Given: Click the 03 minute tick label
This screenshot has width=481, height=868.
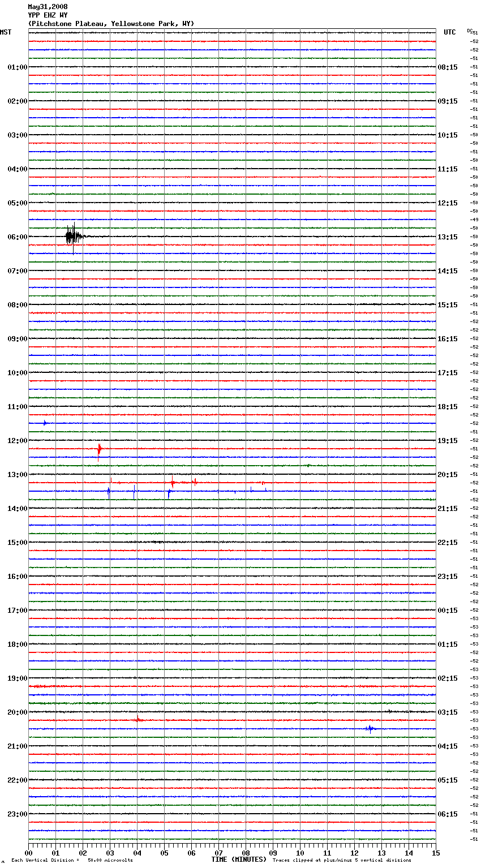Looking at the screenshot, I should coord(110,853).
